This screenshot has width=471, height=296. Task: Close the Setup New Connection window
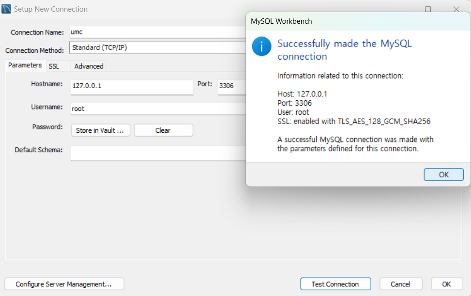click(x=456, y=9)
